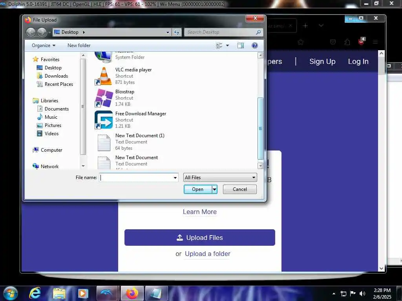Click the Back arrow in File Upload dialog
The height and width of the screenshot is (301, 402).
31,32
